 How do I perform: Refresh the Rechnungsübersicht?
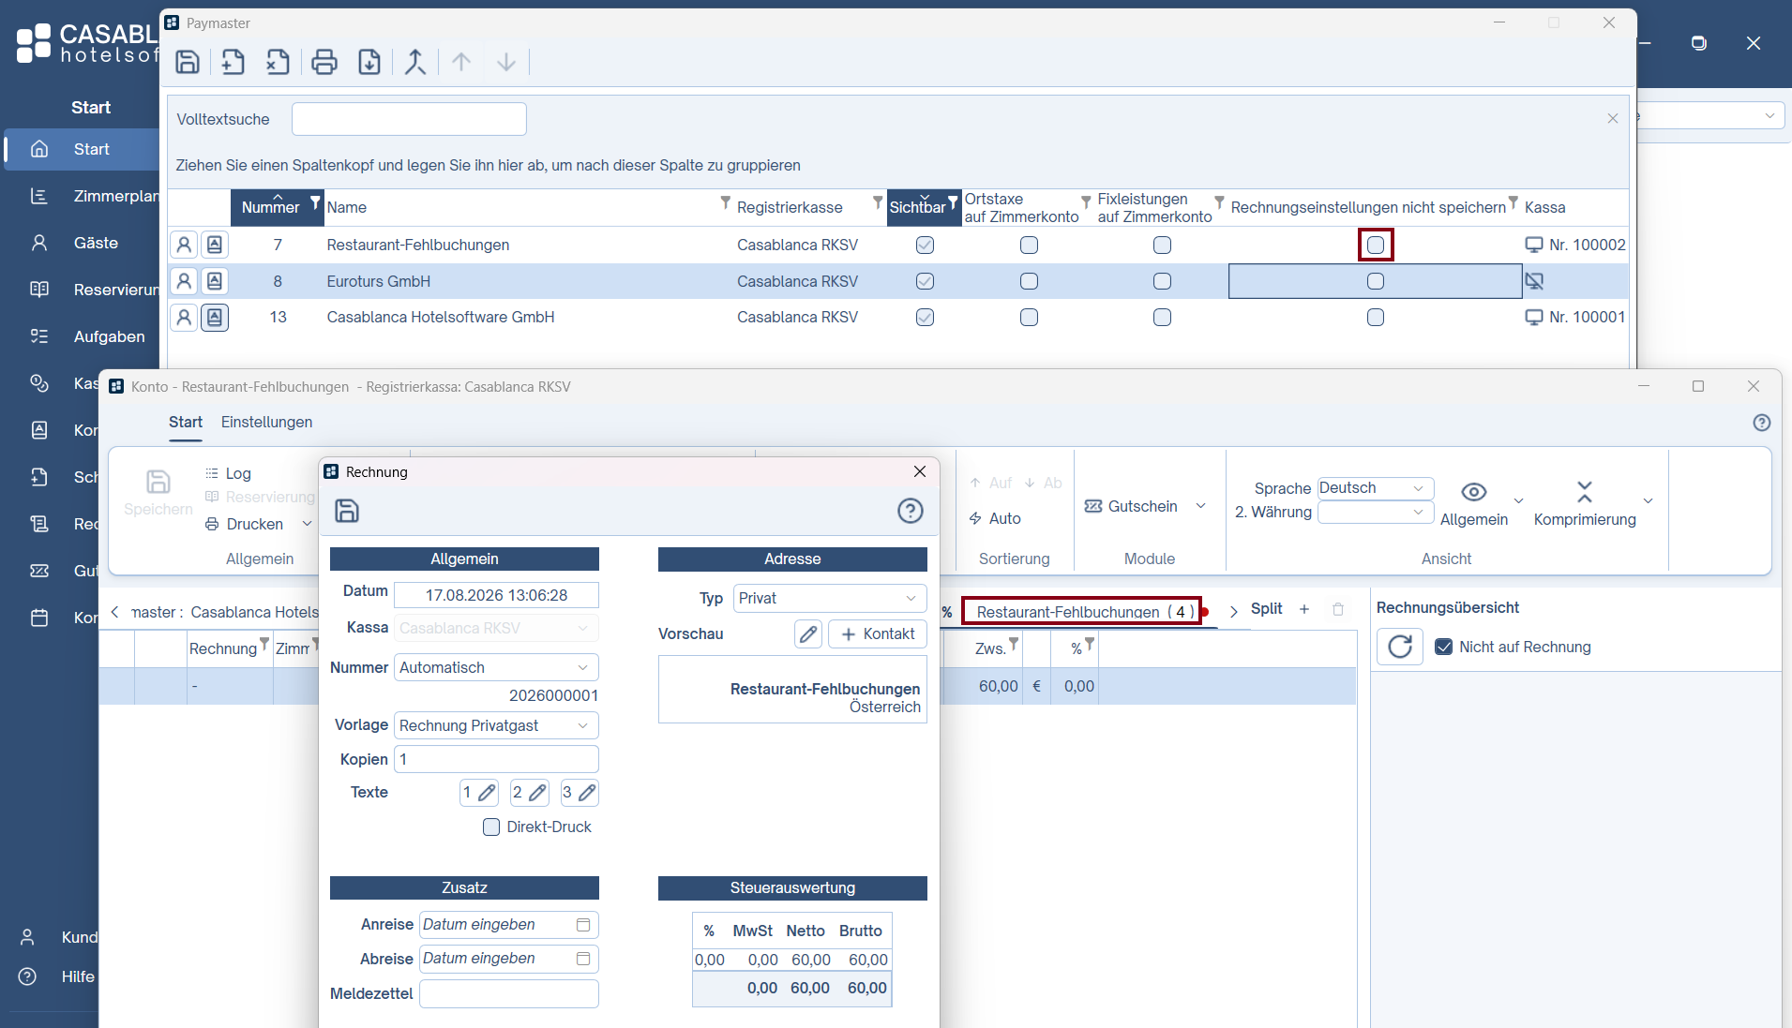[1400, 647]
